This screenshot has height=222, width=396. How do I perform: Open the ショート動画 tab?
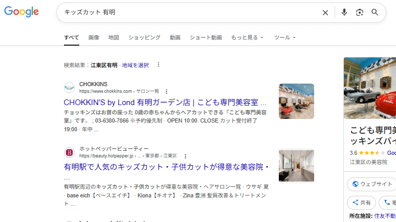tap(206, 37)
